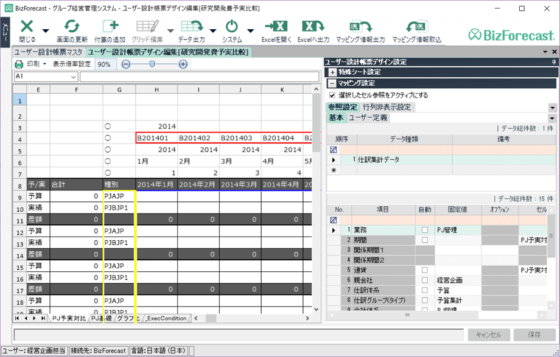The width and height of the screenshot is (560, 357).
Task: Open the A1 cell name box dropdown
Action: coord(74,77)
